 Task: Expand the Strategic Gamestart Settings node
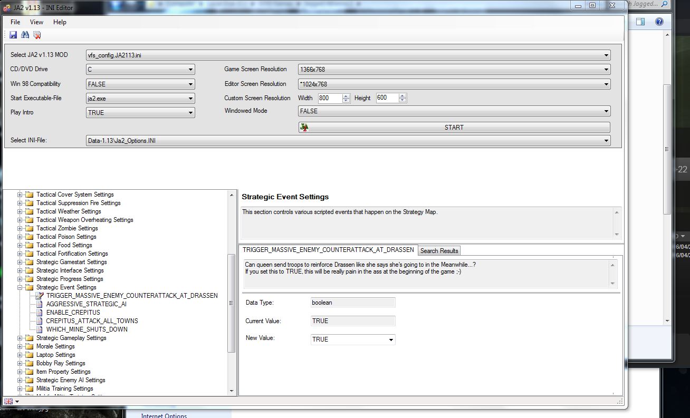click(x=20, y=262)
